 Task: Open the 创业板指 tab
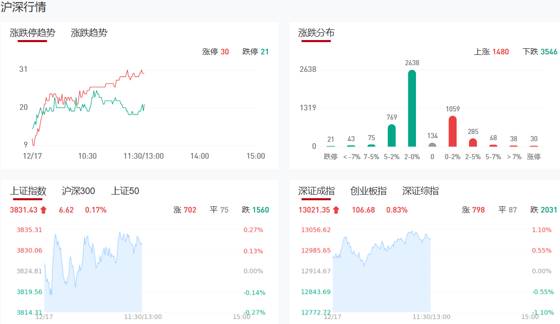coord(368,191)
